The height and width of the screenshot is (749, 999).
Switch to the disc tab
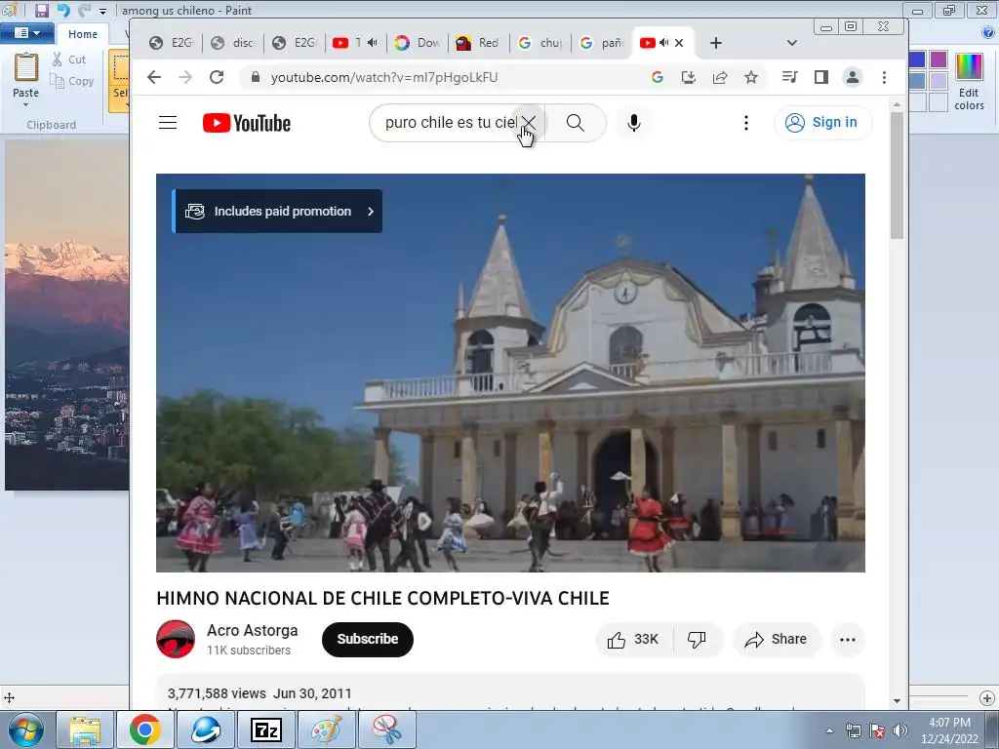[x=234, y=43]
